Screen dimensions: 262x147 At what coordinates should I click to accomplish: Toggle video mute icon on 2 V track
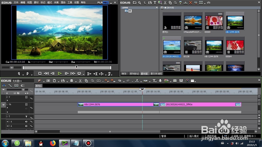pos(26,97)
